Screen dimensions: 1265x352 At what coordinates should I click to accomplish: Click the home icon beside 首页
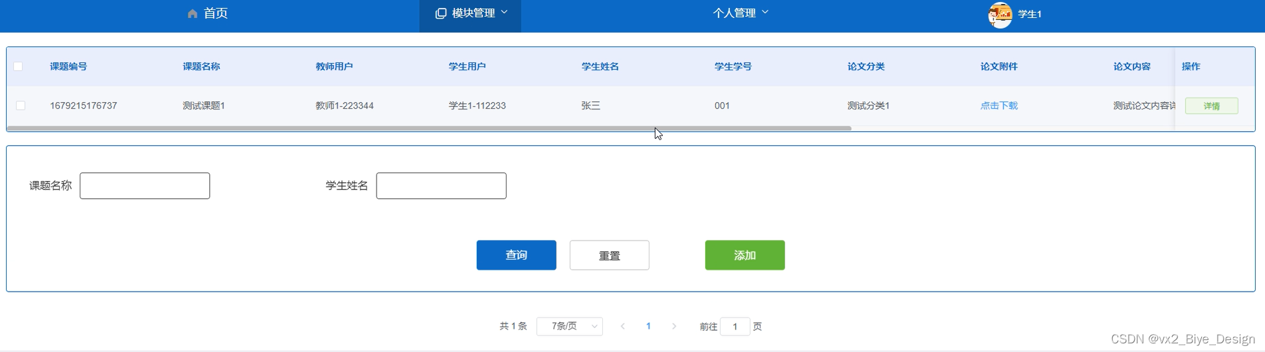[193, 13]
